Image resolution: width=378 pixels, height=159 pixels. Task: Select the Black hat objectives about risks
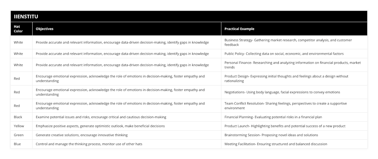tap(101, 117)
